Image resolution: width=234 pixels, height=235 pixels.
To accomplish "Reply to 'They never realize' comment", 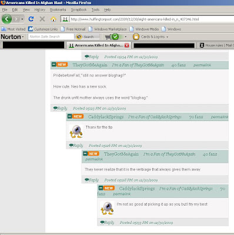I will [x=92, y=180].
